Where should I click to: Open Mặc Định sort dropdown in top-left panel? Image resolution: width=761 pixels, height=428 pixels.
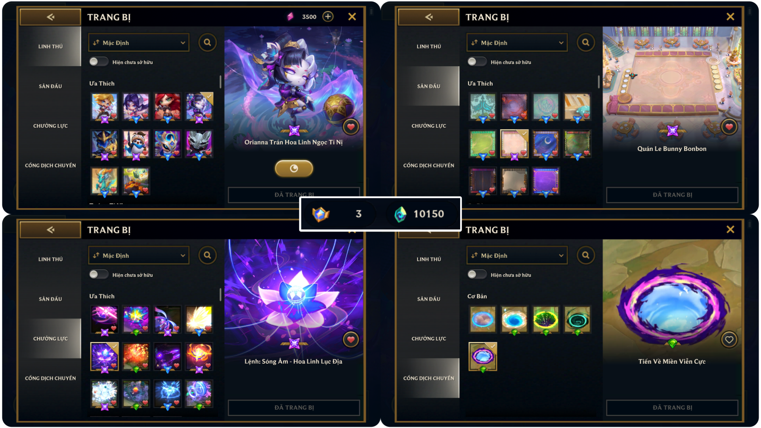coord(139,43)
